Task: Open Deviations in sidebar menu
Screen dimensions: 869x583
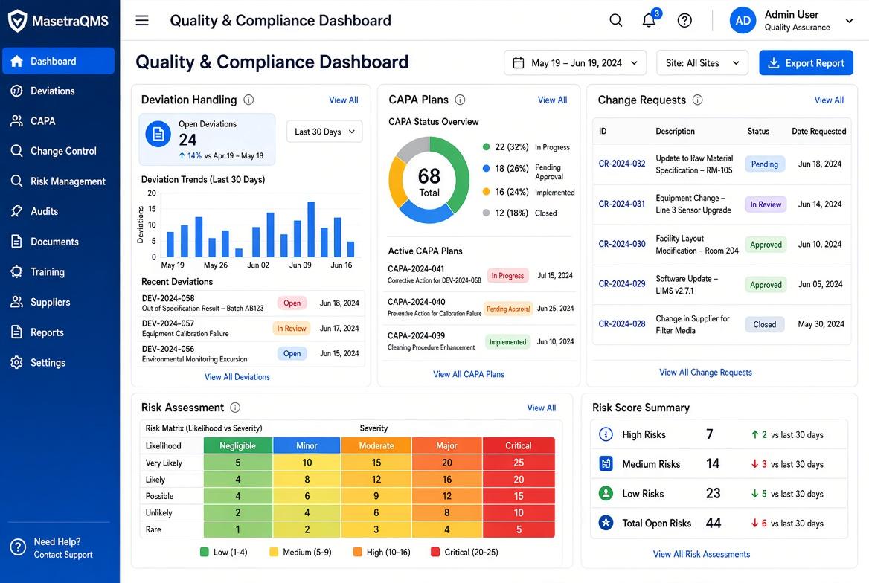Action: pyautogui.click(x=58, y=91)
